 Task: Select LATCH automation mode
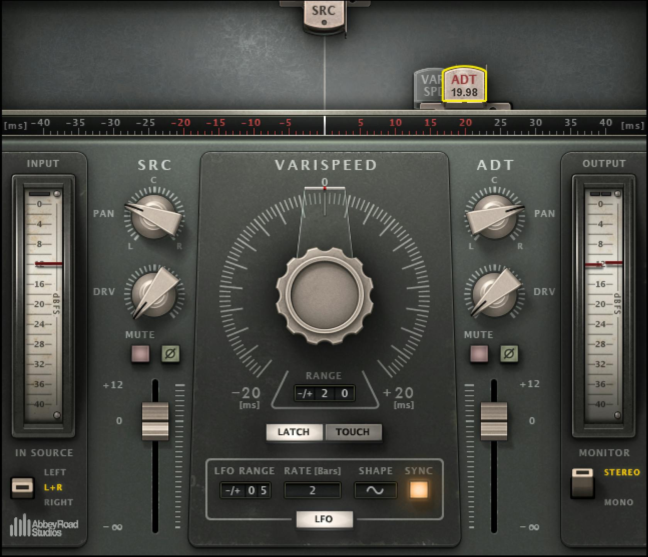[294, 432]
